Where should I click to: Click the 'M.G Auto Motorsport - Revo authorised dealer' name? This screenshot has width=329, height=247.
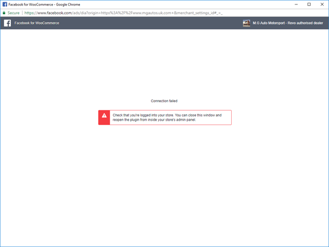(287, 23)
